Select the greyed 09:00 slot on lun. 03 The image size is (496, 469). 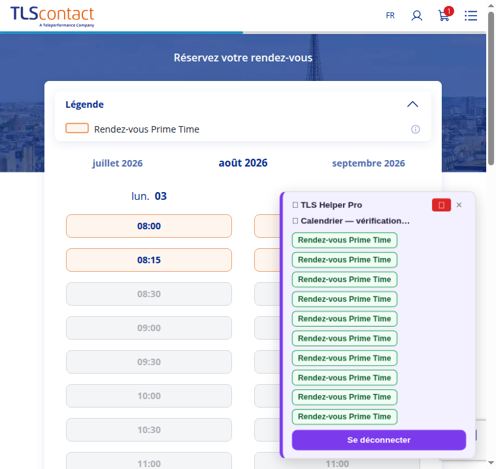tap(149, 328)
